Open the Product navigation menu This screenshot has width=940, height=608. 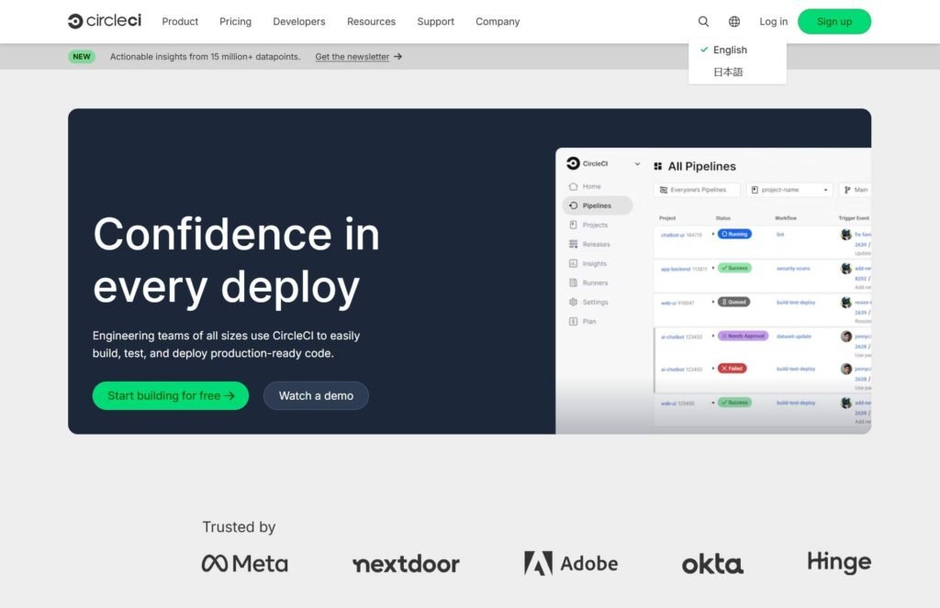click(180, 22)
